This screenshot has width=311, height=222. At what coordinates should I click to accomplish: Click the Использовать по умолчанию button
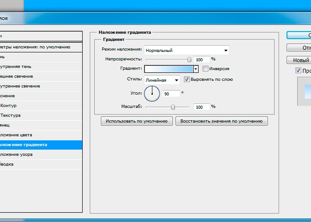(x=136, y=121)
